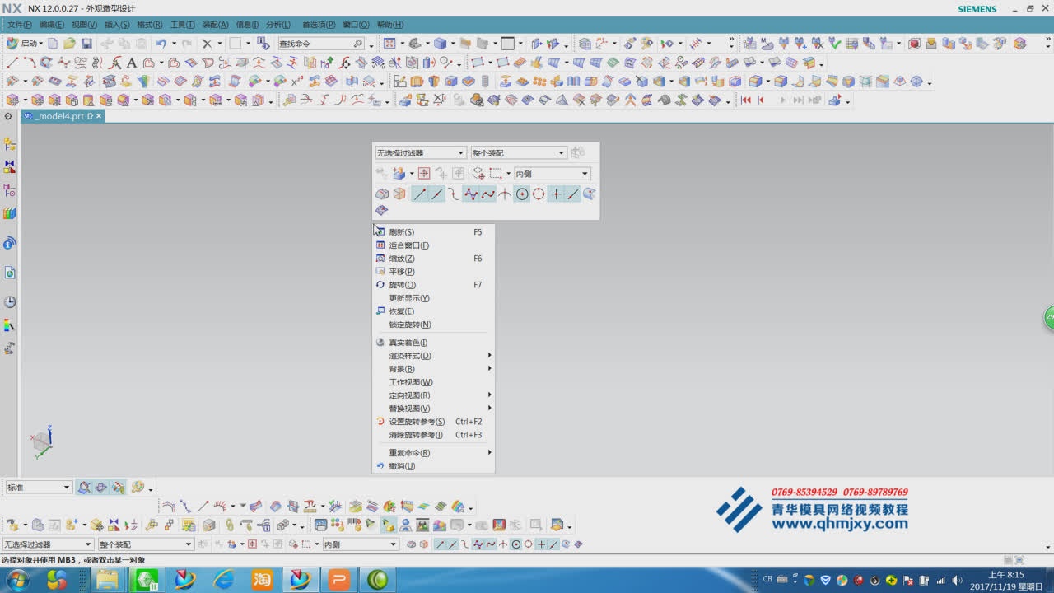Click the person icon in bottom toolbar

tap(405, 525)
